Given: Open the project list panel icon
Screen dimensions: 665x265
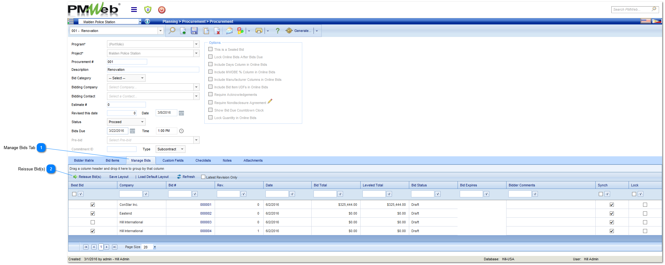Looking at the screenshot, I should click(71, 22).
